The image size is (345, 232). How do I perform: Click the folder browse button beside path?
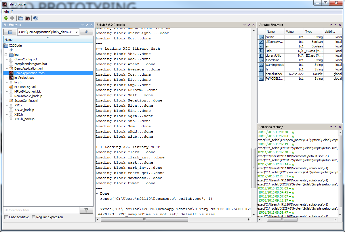tap(10, 32)
